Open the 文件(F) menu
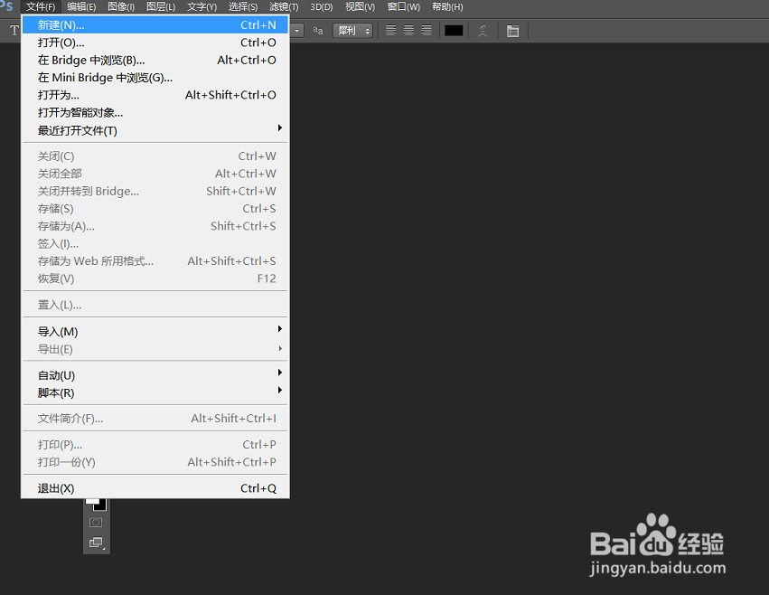The width and height of the screenshot is (769, 595). [41, 7]
